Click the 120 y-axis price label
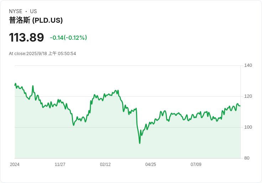 click(x=248, y=96)
